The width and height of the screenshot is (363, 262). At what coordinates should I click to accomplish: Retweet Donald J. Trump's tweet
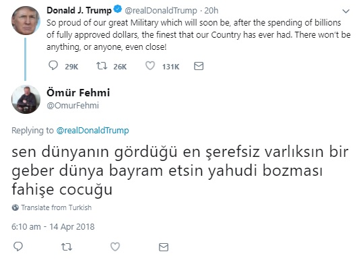point(102,66)
